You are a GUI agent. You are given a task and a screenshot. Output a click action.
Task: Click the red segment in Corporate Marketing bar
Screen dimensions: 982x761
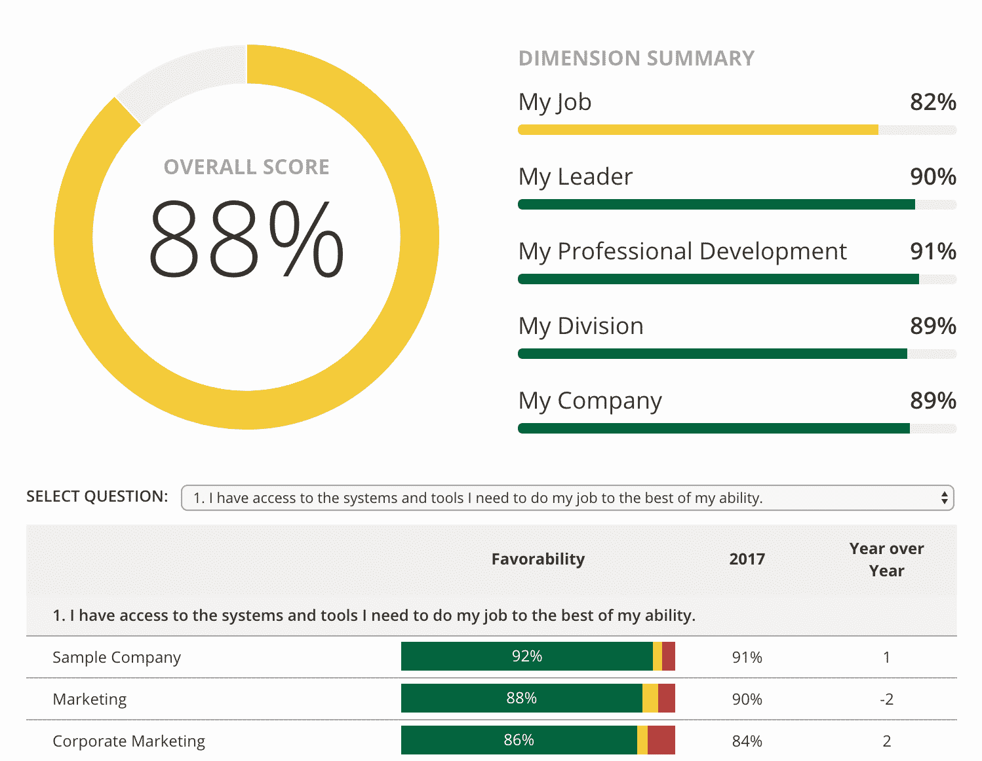tap(661, 740)
